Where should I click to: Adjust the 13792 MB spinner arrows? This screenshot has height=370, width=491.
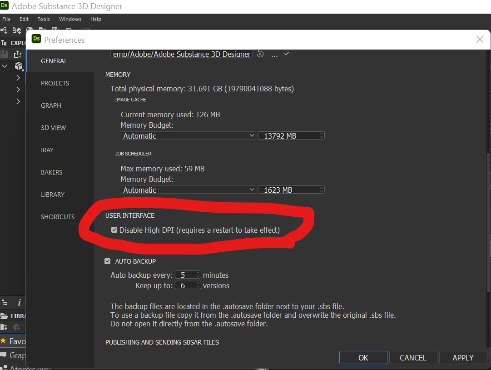point(321,135)
